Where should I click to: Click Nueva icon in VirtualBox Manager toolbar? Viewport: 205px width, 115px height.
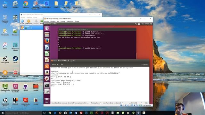(x=22, y=22)
